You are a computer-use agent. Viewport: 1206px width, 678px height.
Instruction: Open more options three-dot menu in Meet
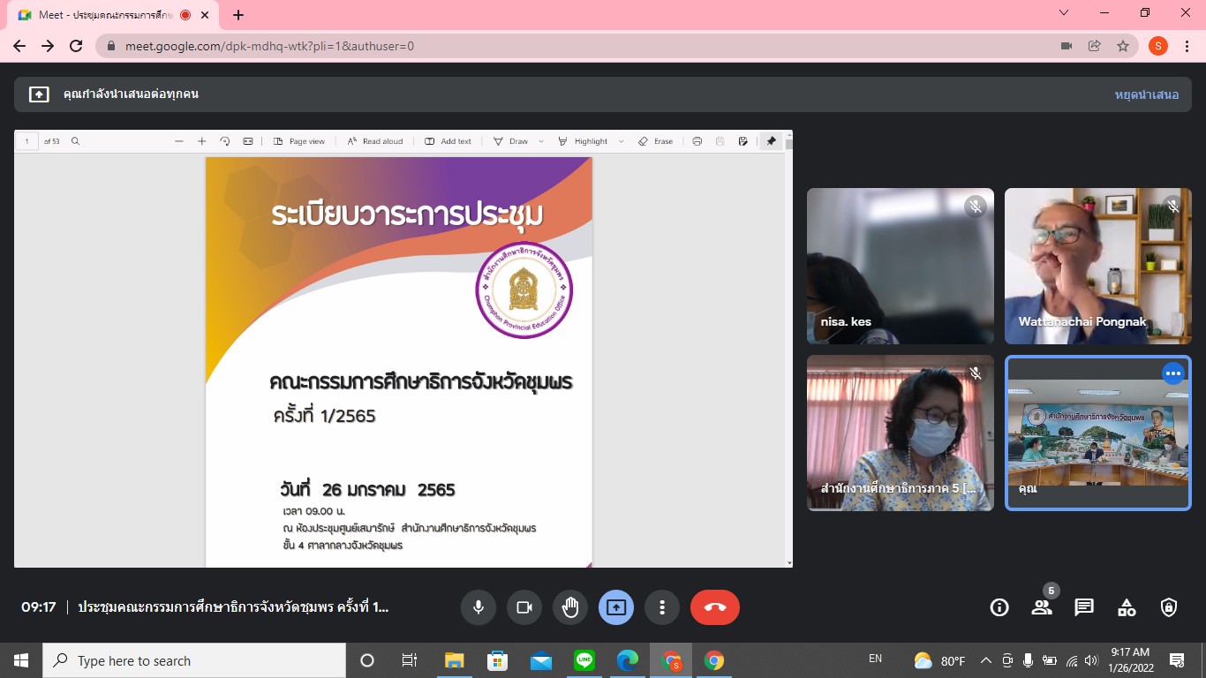point(661,607)
